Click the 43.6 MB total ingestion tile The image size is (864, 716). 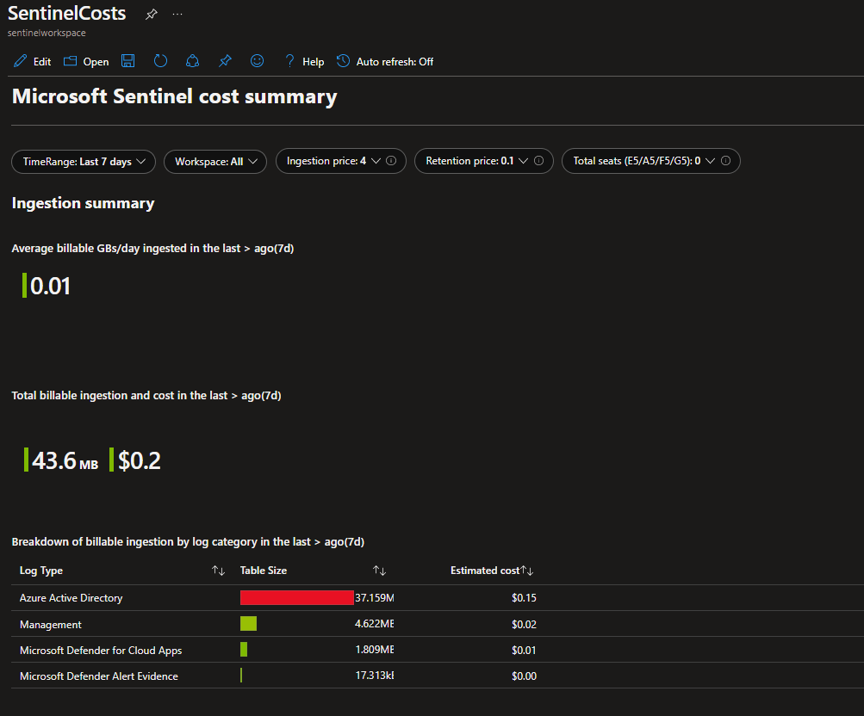(61, 460)
